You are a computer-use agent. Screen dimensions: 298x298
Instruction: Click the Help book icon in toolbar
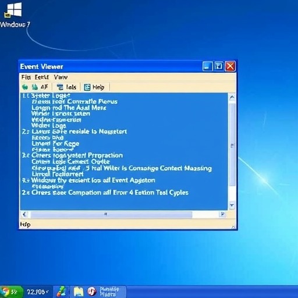(87, 87)
